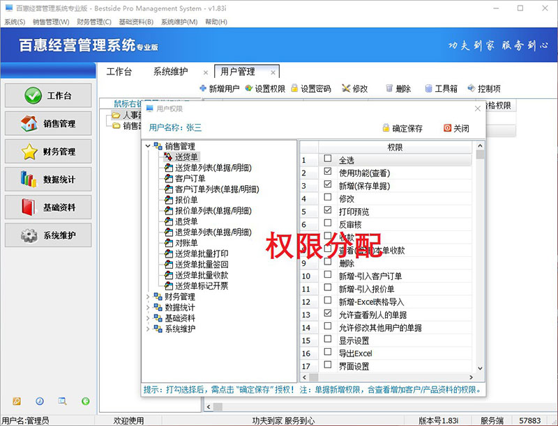Viewport: 558px width, 426px height.
Task: Uncheck 允许查看别人的单据 permission
Action: [x=328, y=313]
